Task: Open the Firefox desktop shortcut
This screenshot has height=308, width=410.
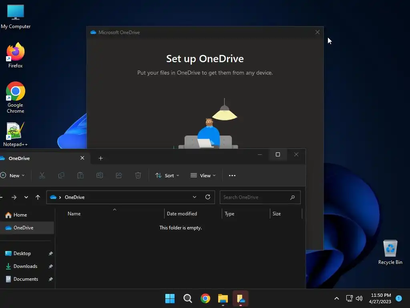Action: pos(16,55)
